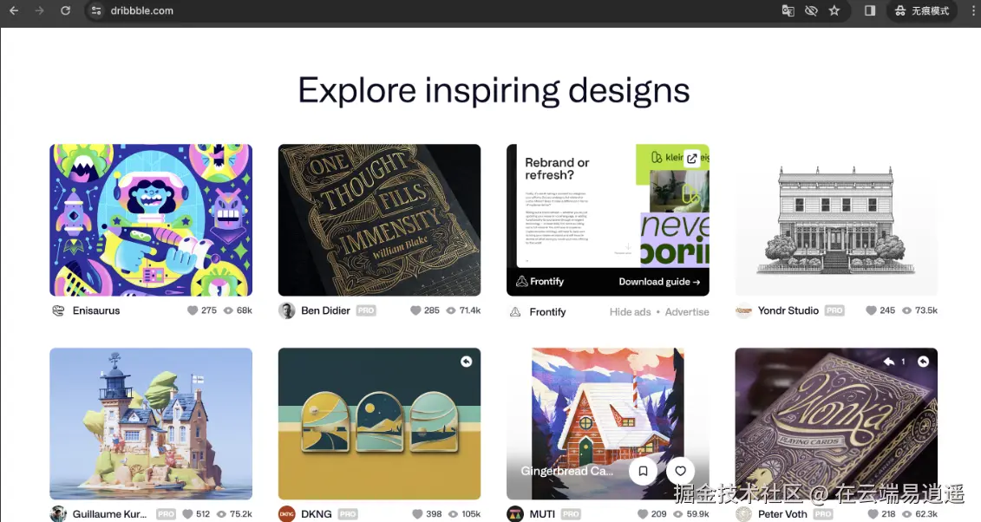Viewport: 981px width, 522px height.
Task: Open the Wonka playing cards shot
Action: click(x=836, y=424)
